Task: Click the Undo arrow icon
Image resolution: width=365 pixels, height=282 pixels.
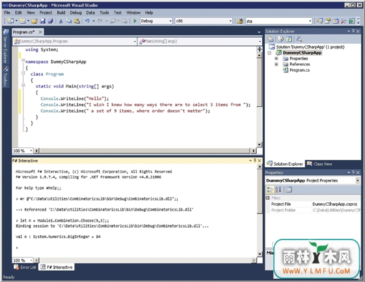Action: (x=88, y=21)
